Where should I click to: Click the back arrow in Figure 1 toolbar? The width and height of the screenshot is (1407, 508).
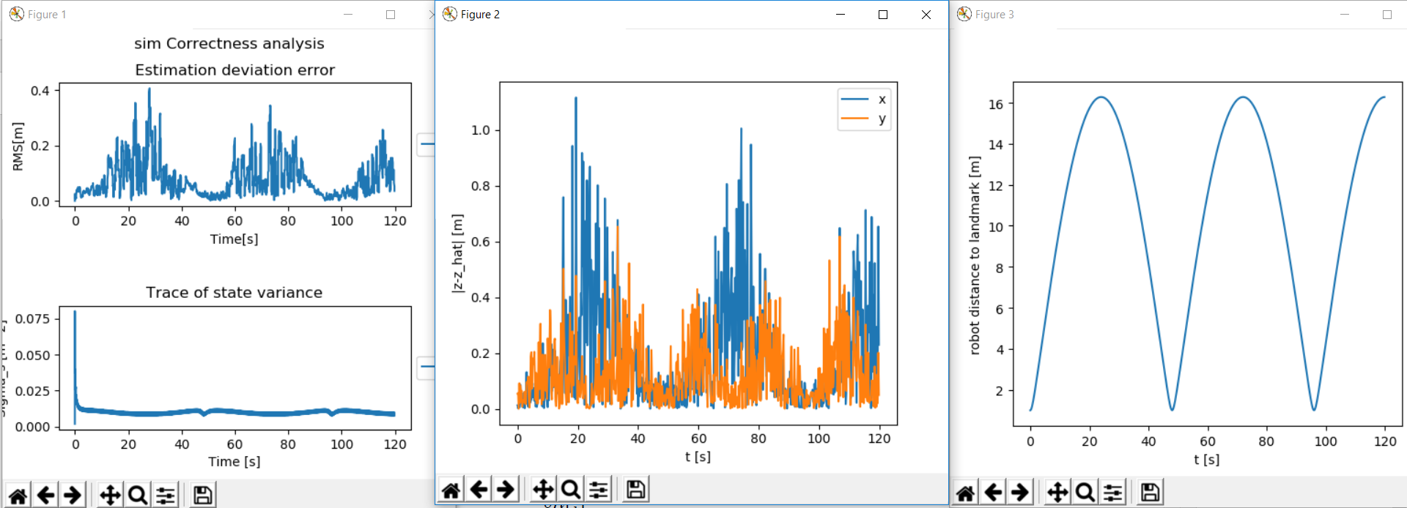pos(45,496)
